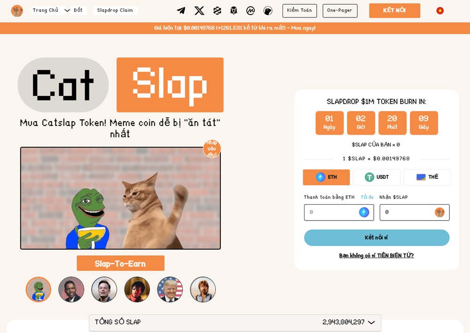
Task: Click the Catslap logo in header
Action: 17,11
